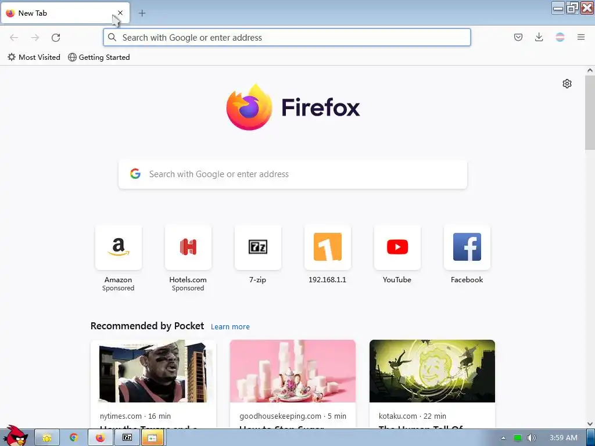Show hidden system tray icons
Viewport: 595px width, 446px height.
point(503,438)
